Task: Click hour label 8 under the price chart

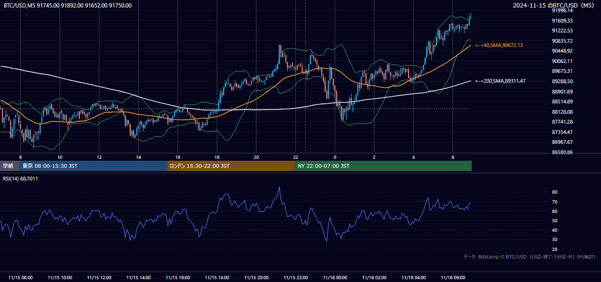Action: coord(20,157)
